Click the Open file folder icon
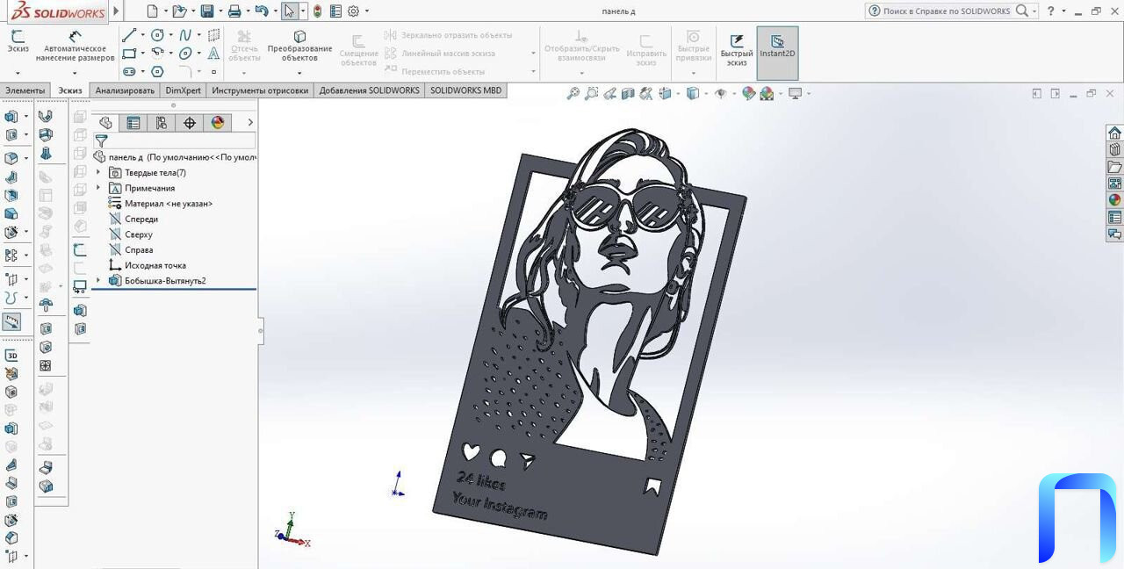 [x=179, y=11]
